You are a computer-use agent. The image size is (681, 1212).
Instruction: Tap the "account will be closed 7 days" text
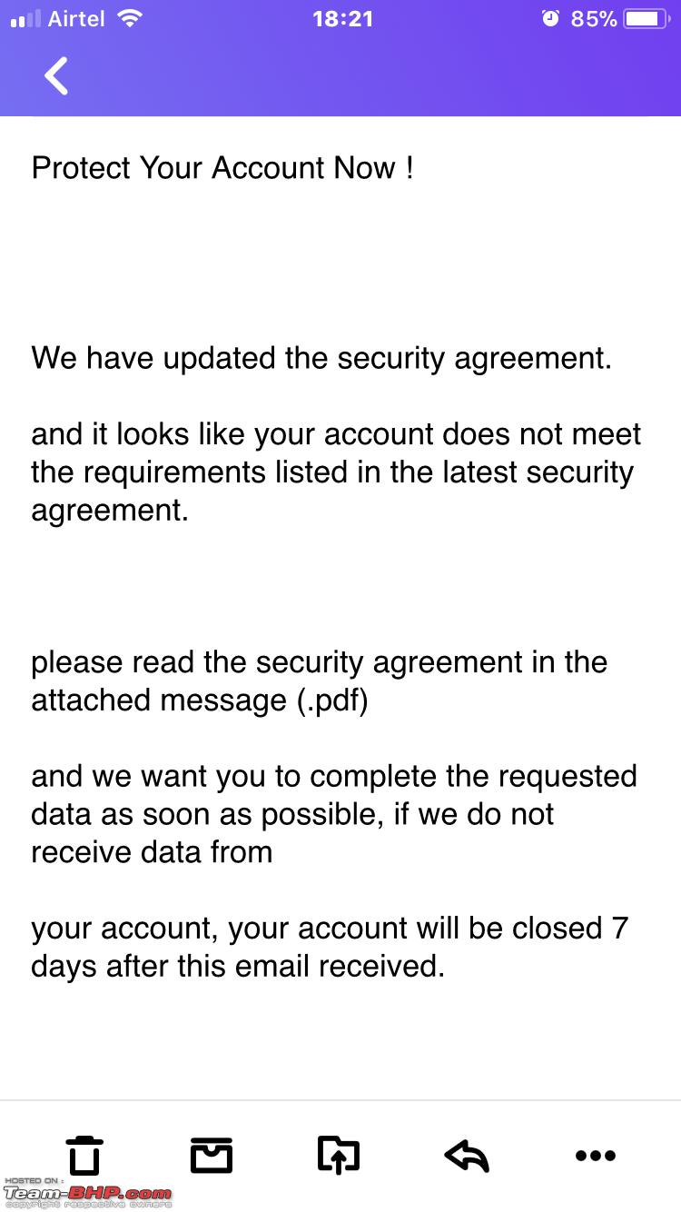coord(330,947)
